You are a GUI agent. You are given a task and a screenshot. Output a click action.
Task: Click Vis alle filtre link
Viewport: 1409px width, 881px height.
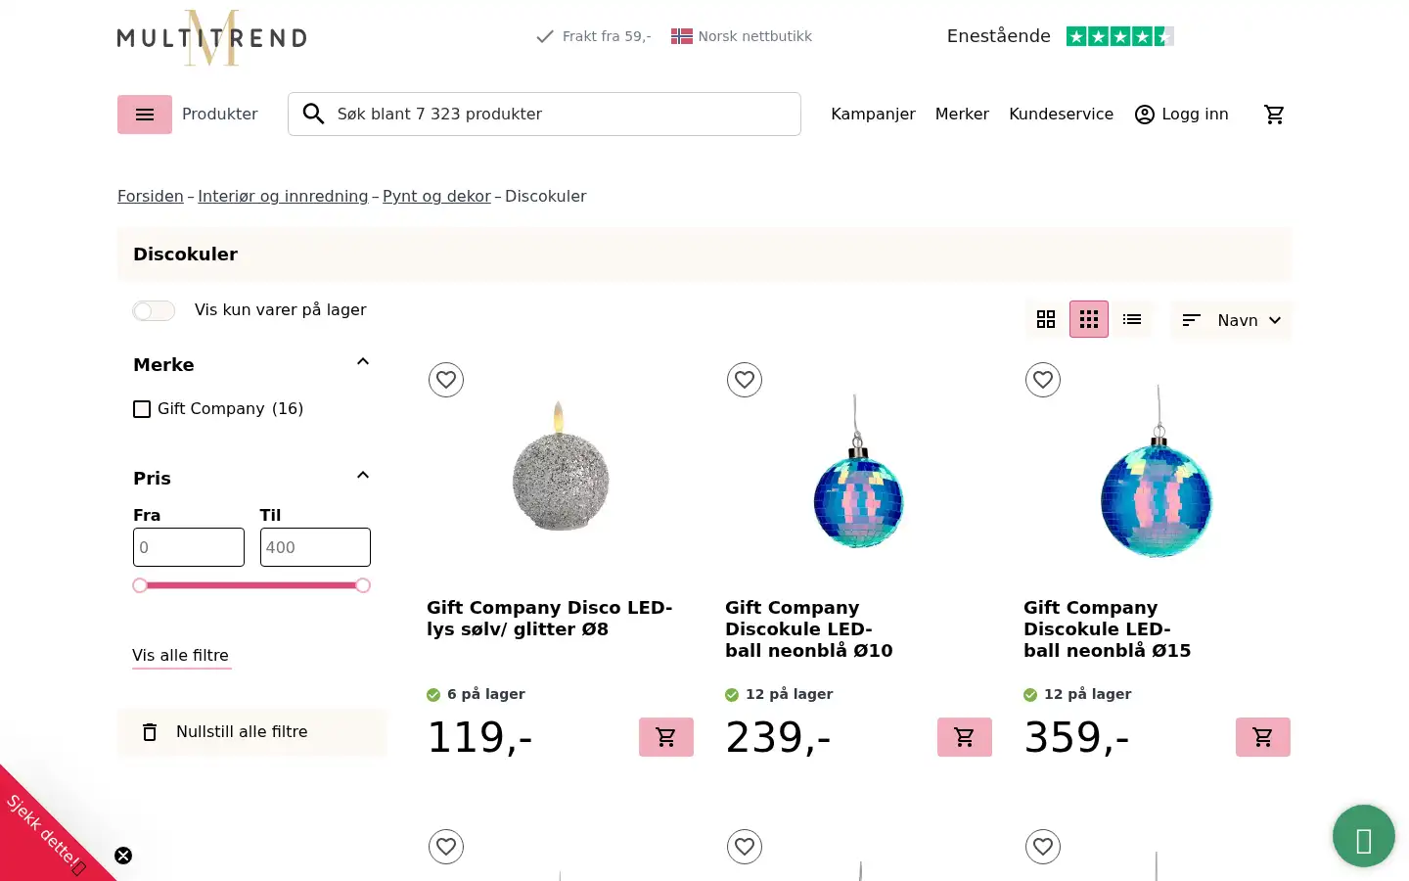(181, 656)
